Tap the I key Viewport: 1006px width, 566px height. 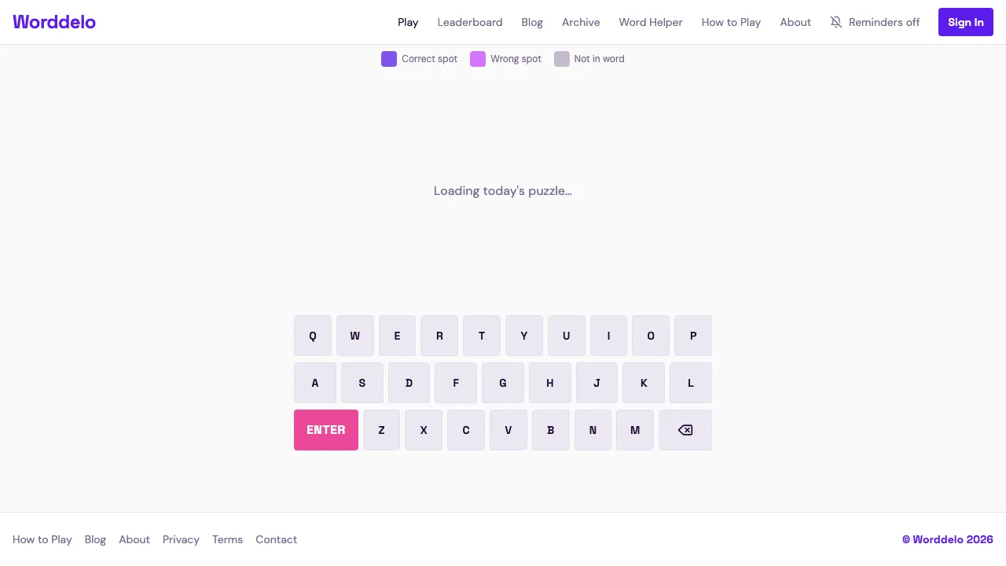click(x=608, y=336)
